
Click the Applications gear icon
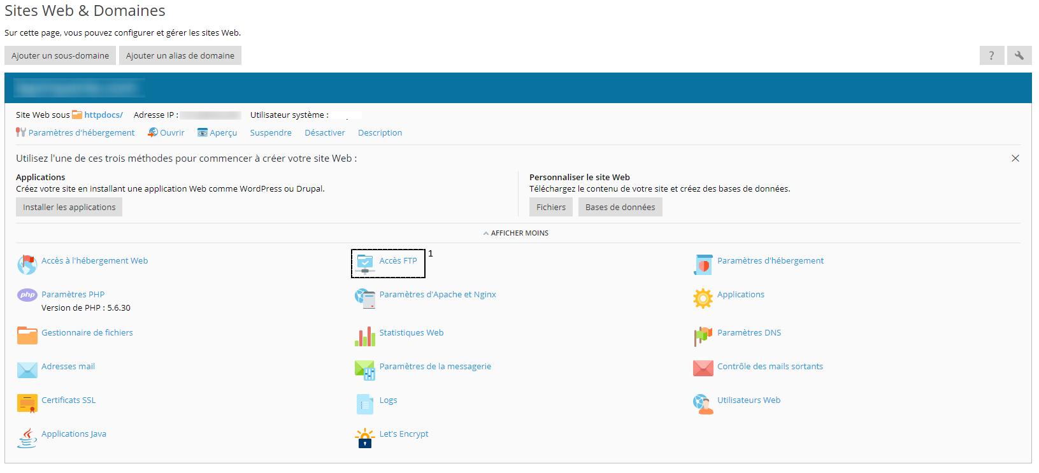[703, 298]
